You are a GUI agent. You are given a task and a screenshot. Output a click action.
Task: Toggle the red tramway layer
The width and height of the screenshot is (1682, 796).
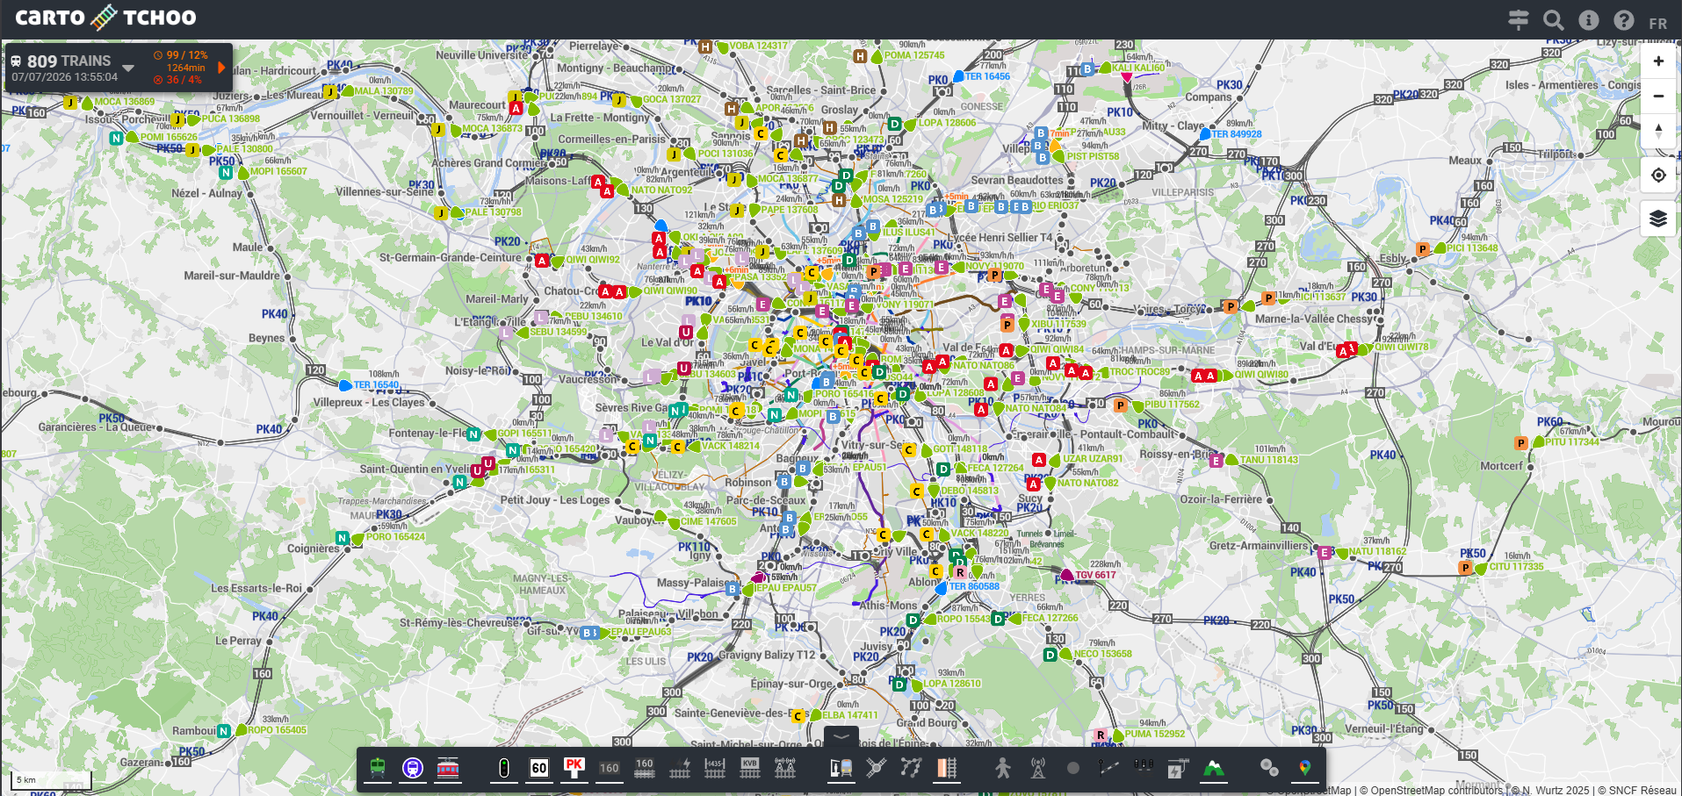point(448,768)
